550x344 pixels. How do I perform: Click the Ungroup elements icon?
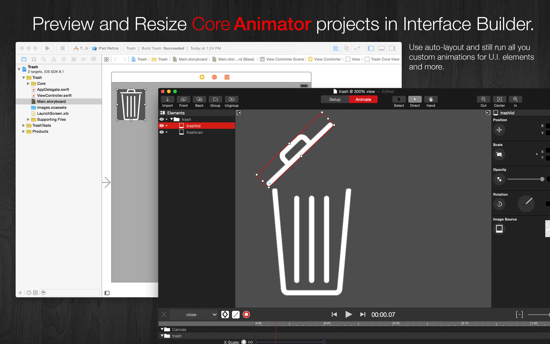click(232, 99)
